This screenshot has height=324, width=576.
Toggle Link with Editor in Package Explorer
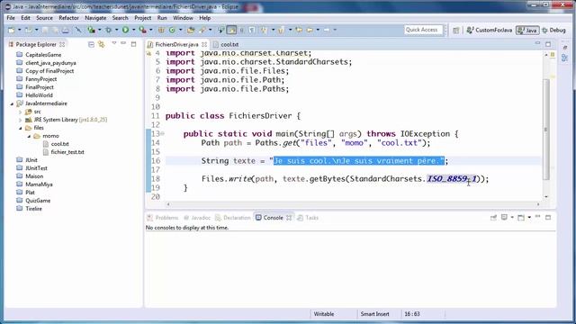[101, 44]
